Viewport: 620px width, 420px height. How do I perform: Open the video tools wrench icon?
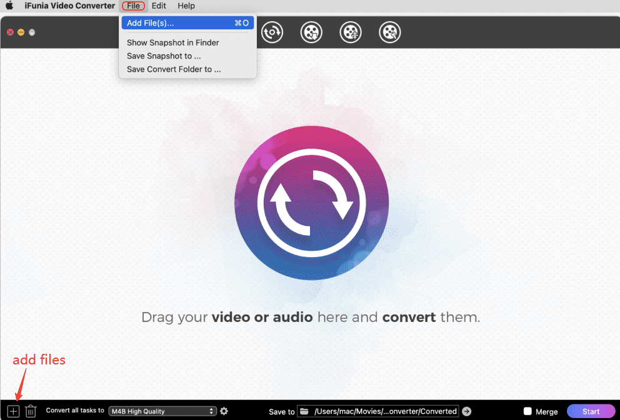(x=390, y=32)
